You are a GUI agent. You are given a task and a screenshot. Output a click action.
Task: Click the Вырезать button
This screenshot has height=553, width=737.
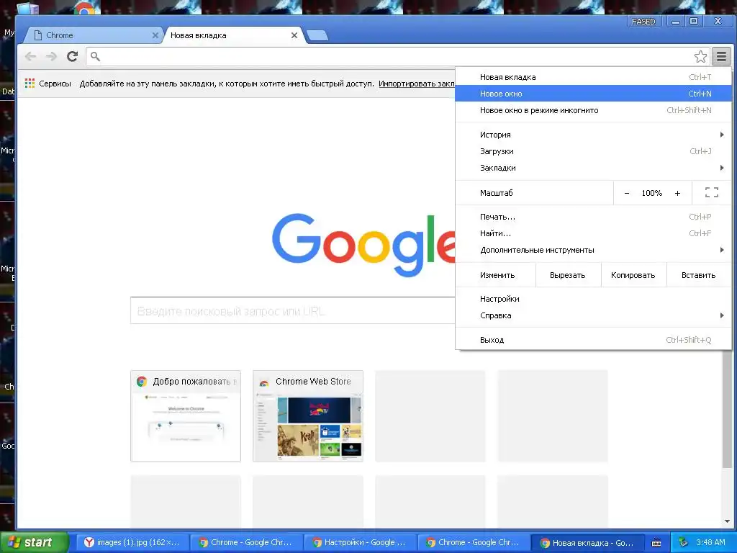(568, 275)
